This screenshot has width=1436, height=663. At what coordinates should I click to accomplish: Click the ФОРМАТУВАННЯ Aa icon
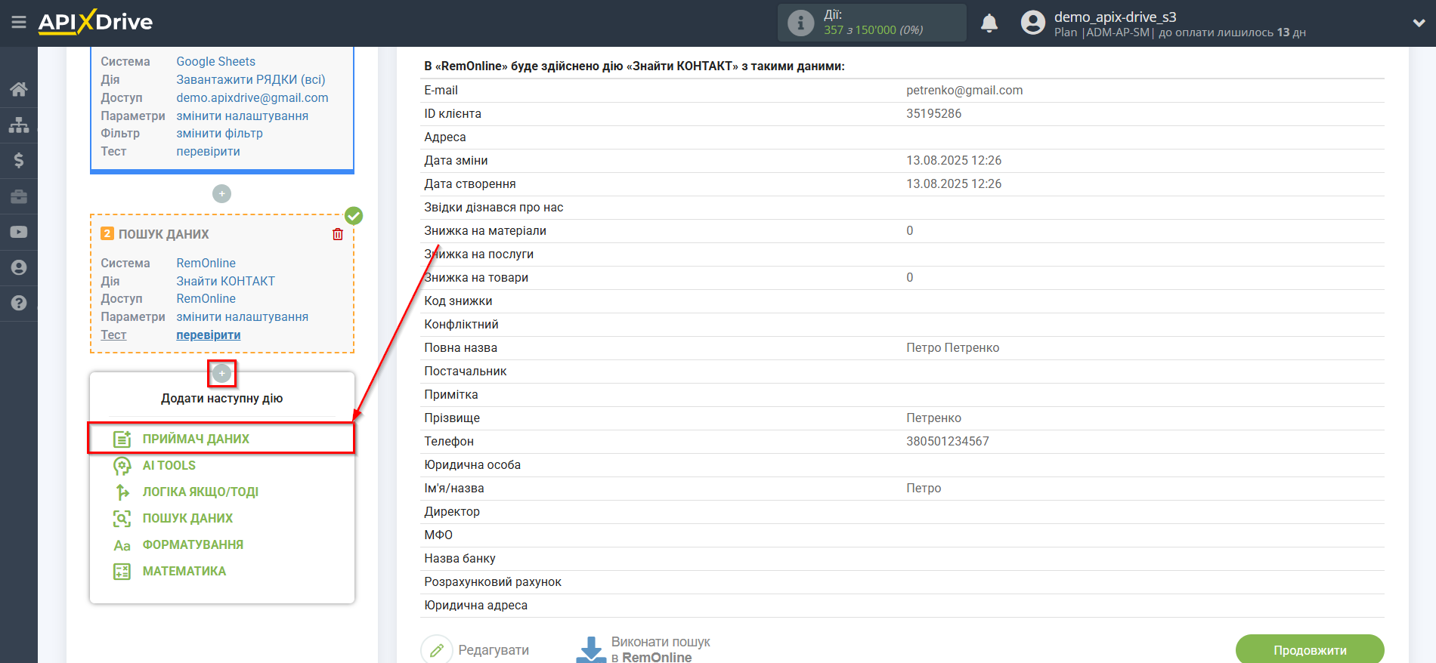click(122, 545)
